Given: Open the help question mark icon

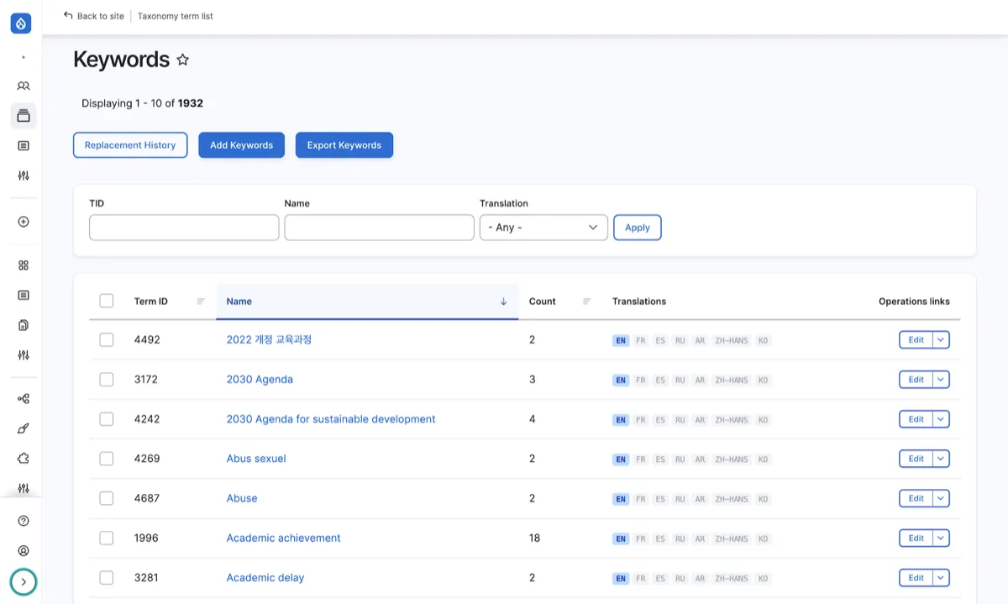Looking at the screenshot, I should coord(24,521).
